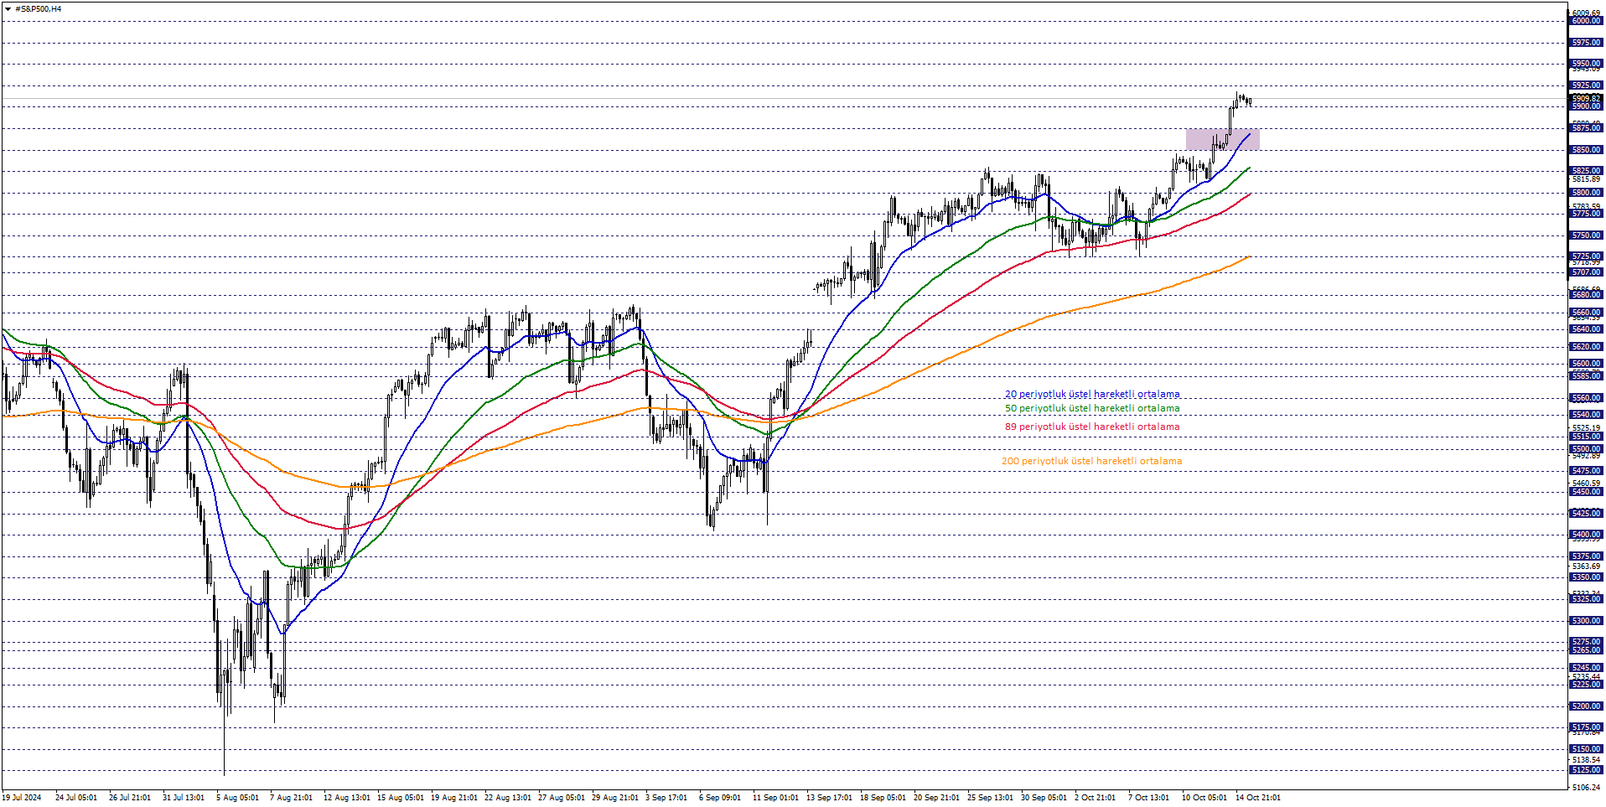Click the 5680.00 price level label
This screenshot has height=807, width=1606.
(1586, 295)
